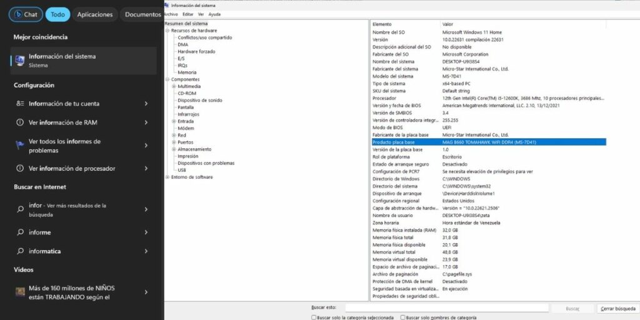Select Memoria tree item
This screenshot has height=320, width=640.
pos(187,72)
